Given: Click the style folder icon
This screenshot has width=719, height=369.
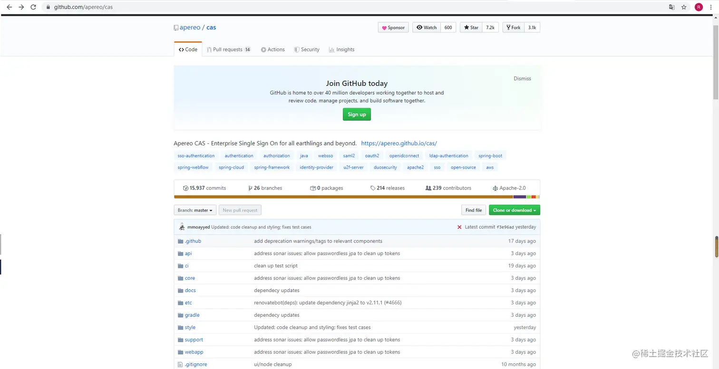Looking at the screenshot, I should tap(180, 328).
